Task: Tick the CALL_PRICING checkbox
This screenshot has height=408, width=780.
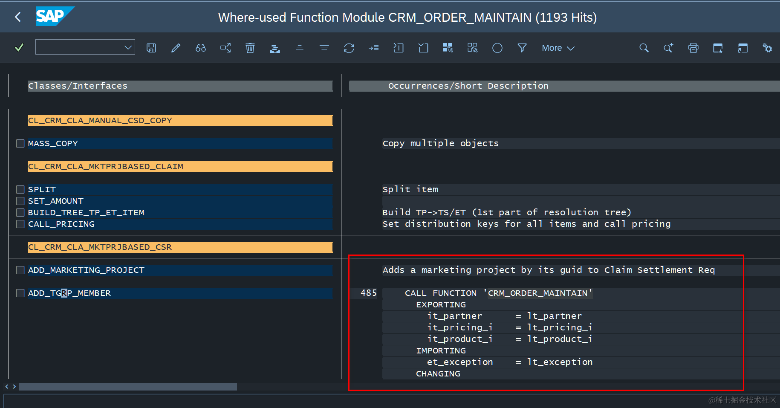Action: point(20,224)
